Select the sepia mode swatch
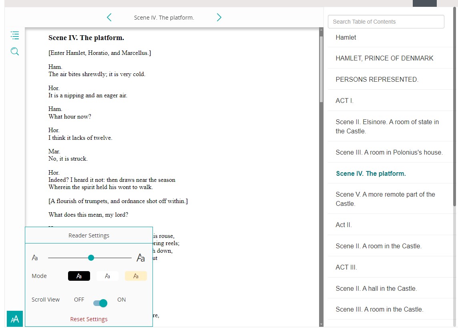 coord(136,276)
